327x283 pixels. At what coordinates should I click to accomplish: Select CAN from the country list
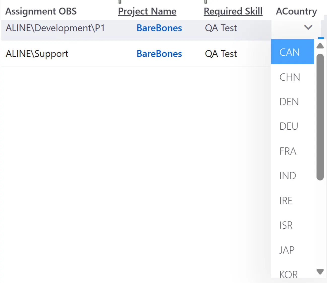click(292, 52)
